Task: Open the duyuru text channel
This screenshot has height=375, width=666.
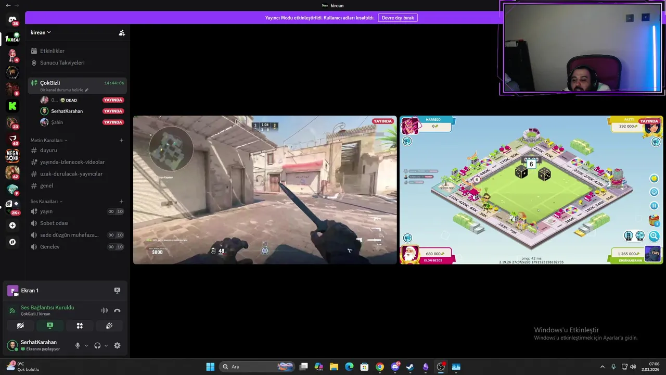Action: [x=77, y=151]
